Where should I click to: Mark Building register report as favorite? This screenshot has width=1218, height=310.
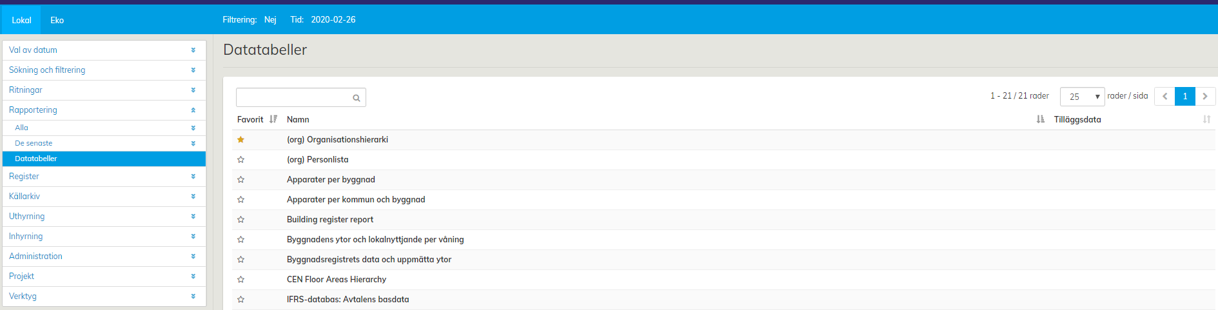coord(241,220)
